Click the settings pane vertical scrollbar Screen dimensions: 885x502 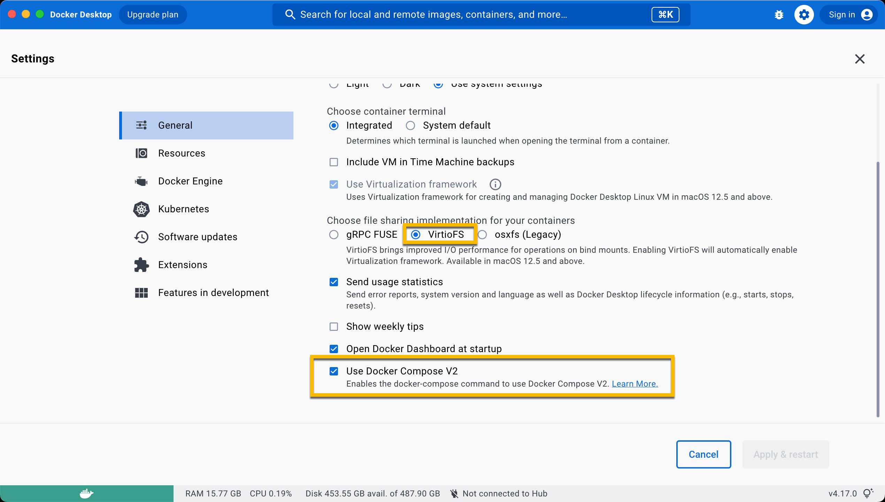[x=878, y=289]
